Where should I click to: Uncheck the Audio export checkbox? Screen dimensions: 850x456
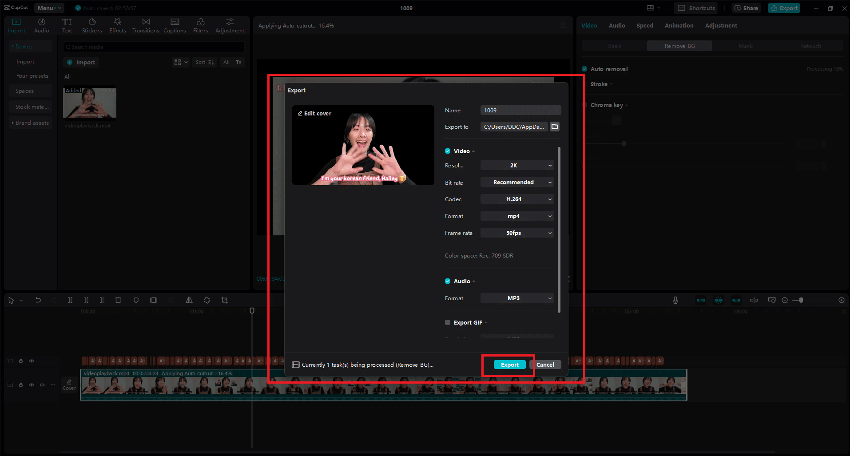tap(448, 282)
